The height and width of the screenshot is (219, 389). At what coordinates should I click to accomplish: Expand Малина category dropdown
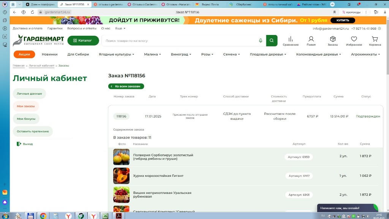(x=152, y=54)
